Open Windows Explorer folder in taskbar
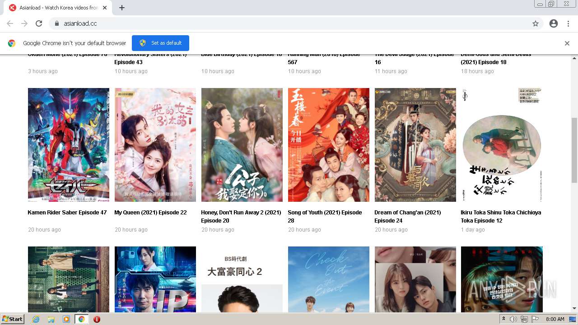 coord(51,319)
